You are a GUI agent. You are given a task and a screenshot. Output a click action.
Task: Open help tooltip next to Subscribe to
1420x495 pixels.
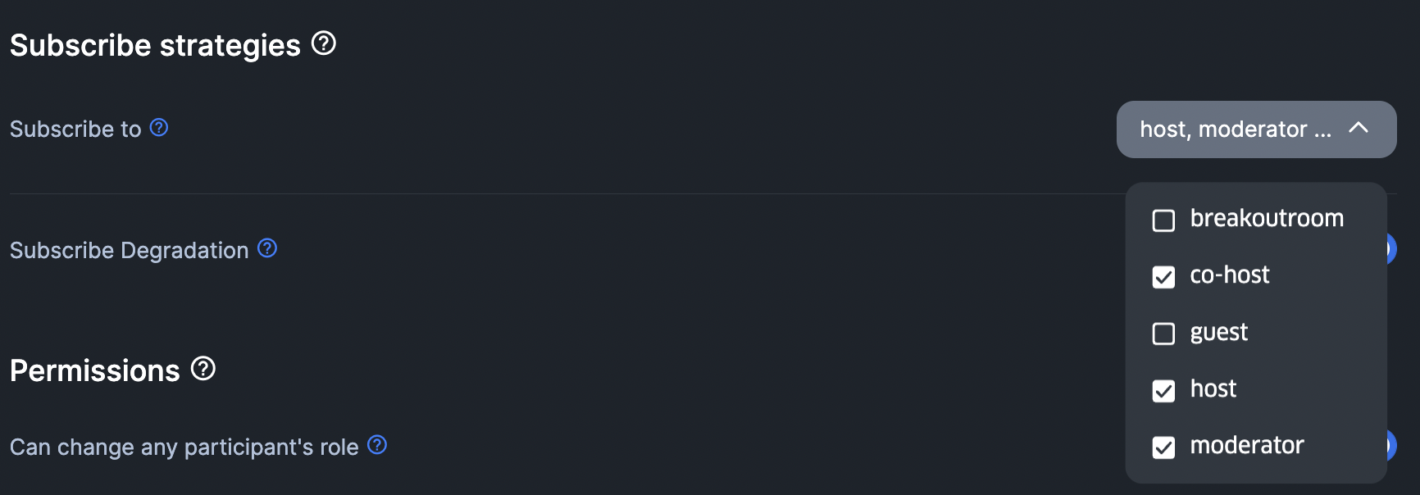159,128
